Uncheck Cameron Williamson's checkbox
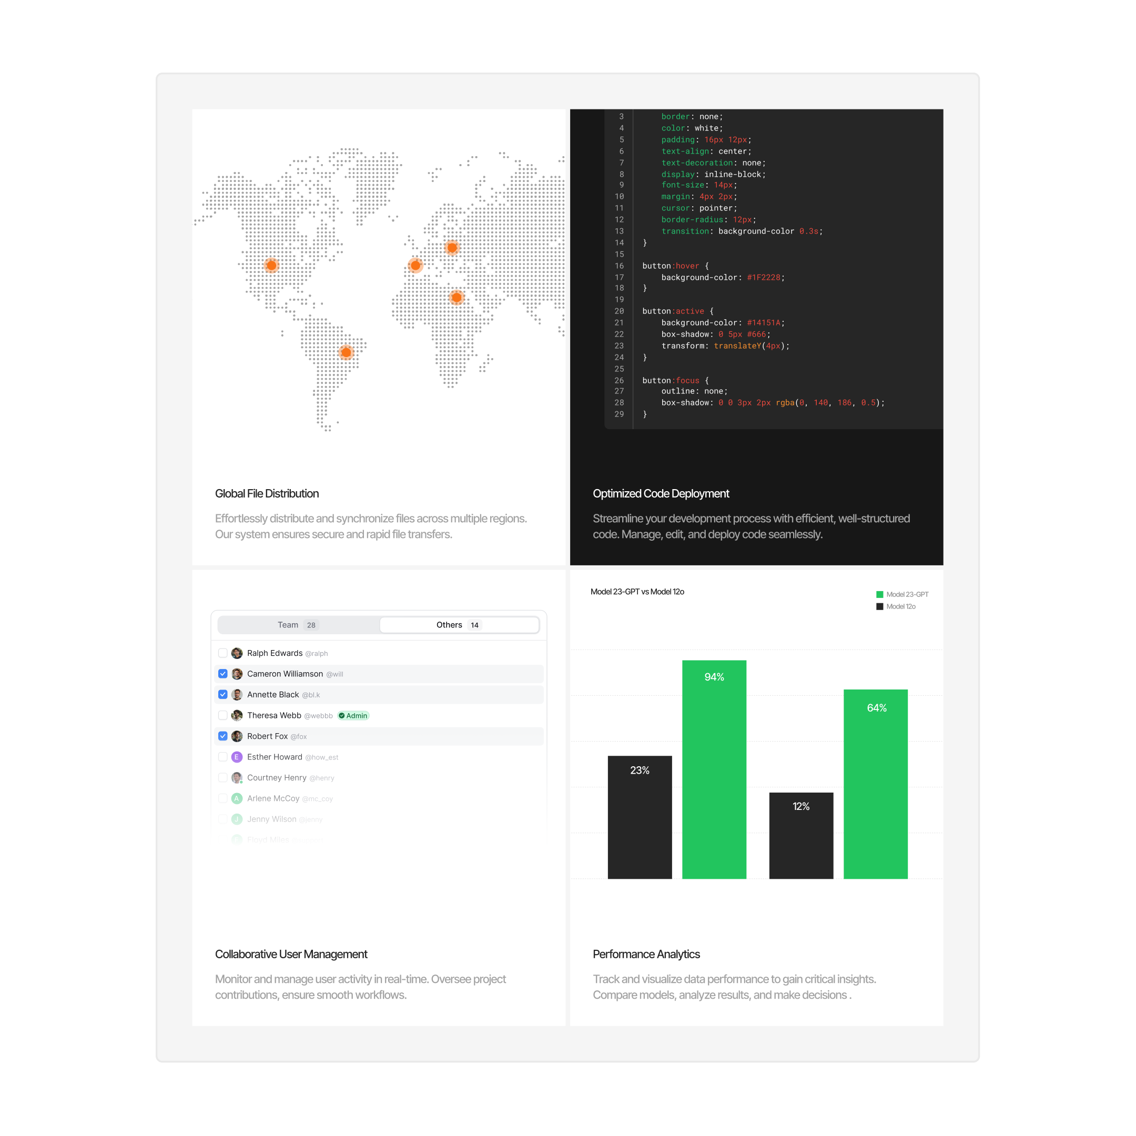The width and height of the screenshot is (1136, 1136). [223, 674]
